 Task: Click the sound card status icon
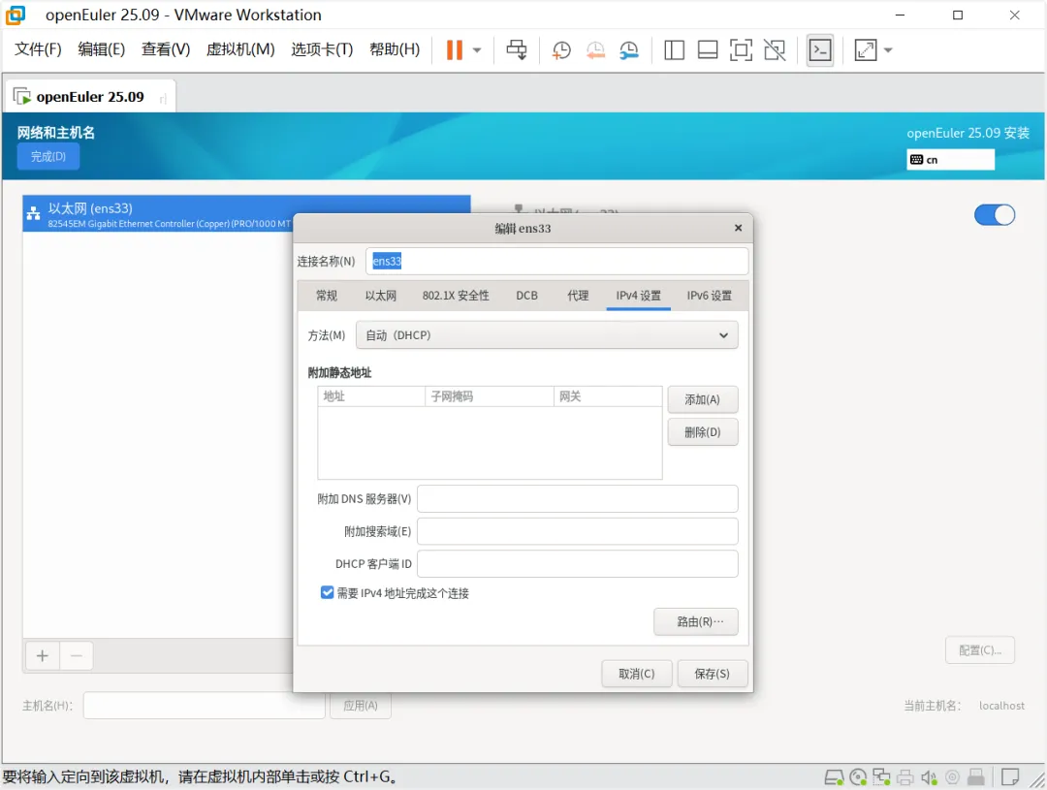pos(929,777)
